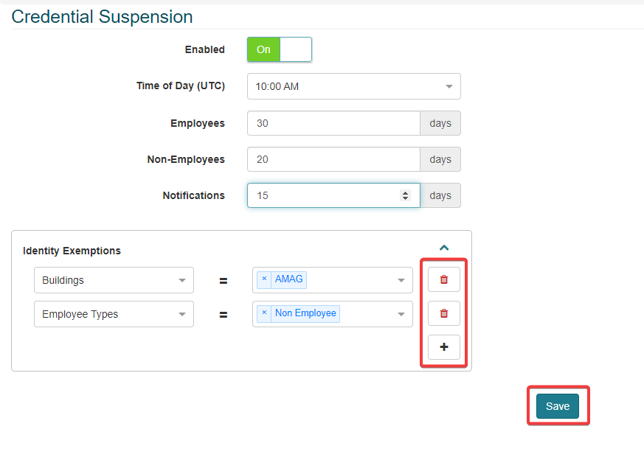Remove the Non Employee tag
The image size is (644, 474).
[x=264, y=313]
